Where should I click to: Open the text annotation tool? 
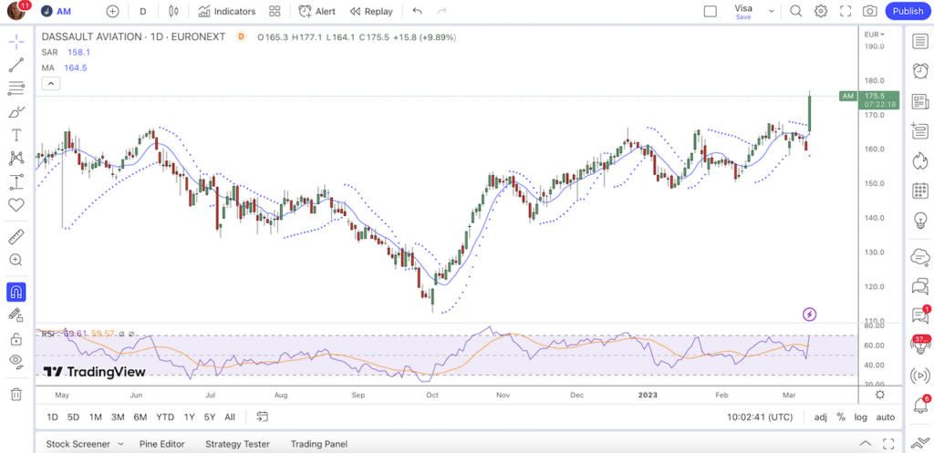tap(16, 135)
